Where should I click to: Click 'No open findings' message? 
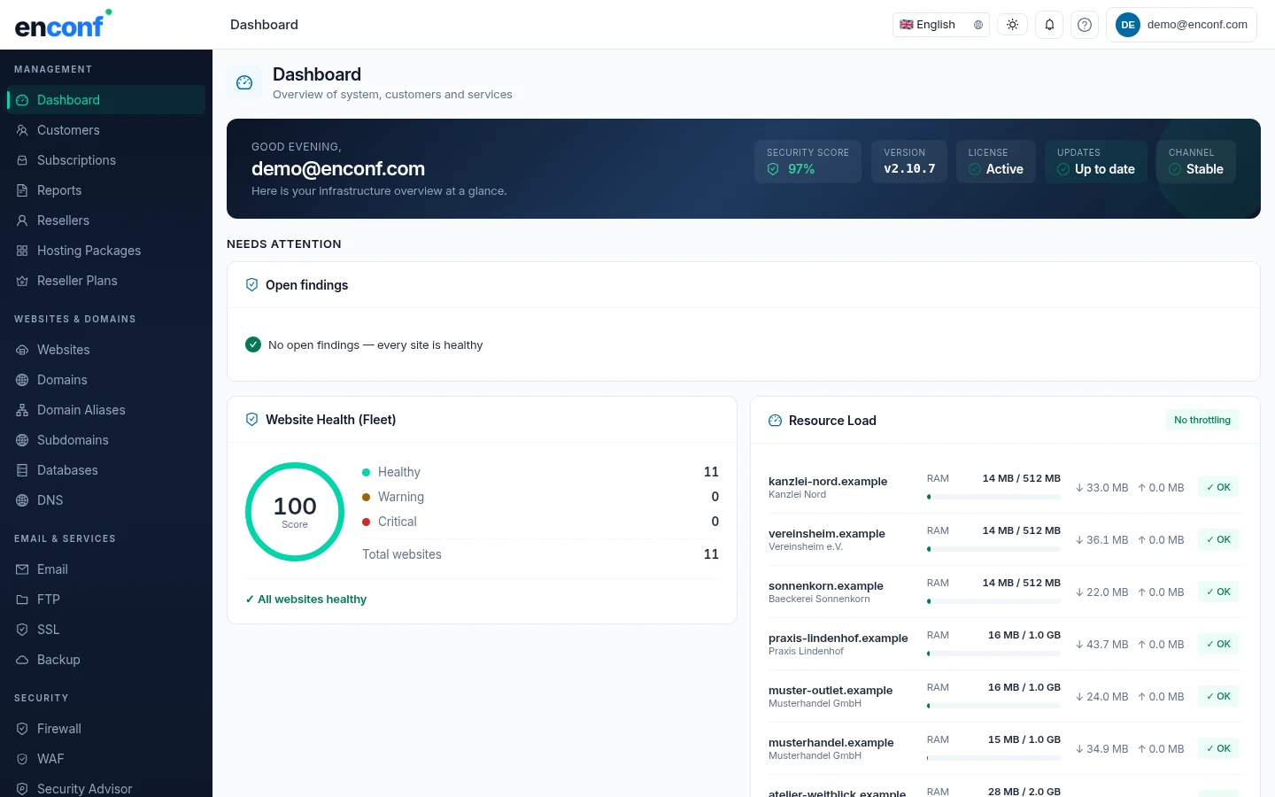375,345
